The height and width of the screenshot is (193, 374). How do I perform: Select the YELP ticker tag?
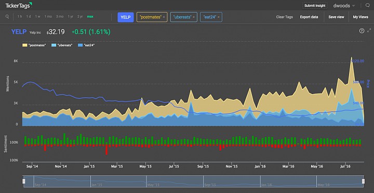coord(126,17)
